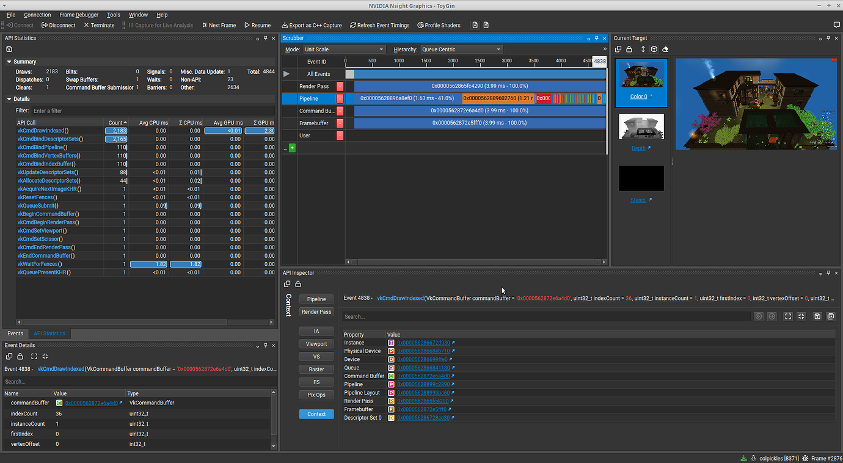Clone the Current Target view
The width and height of the screenshot is (843, 463).
(x=618, y=49)
